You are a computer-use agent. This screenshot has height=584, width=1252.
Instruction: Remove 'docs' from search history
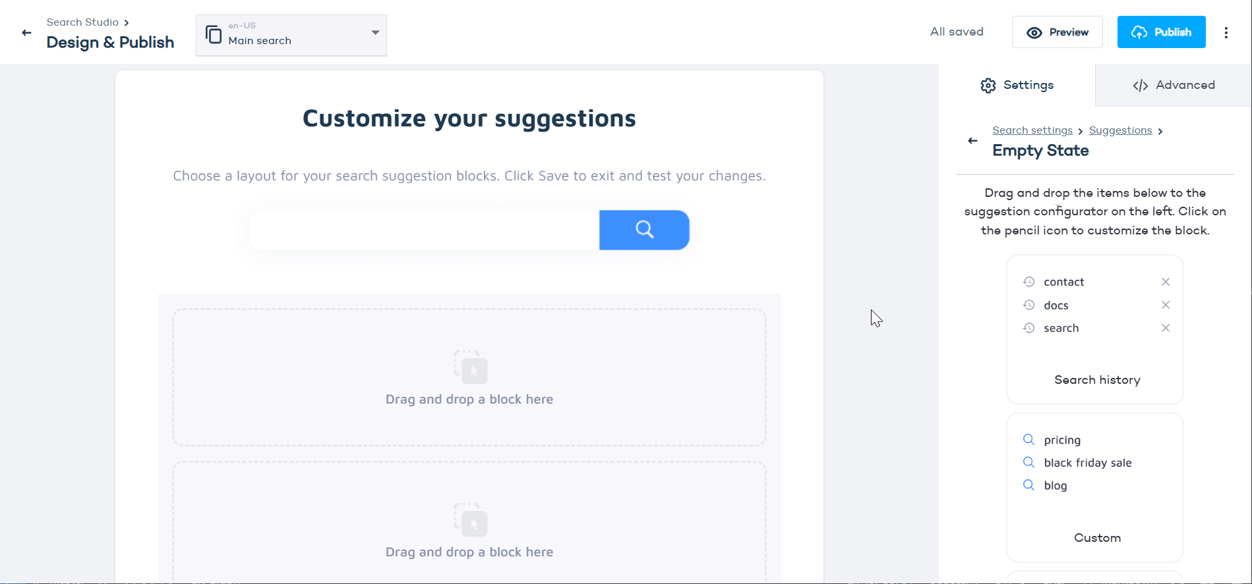pyautogui.click(x=1165, y=304)
